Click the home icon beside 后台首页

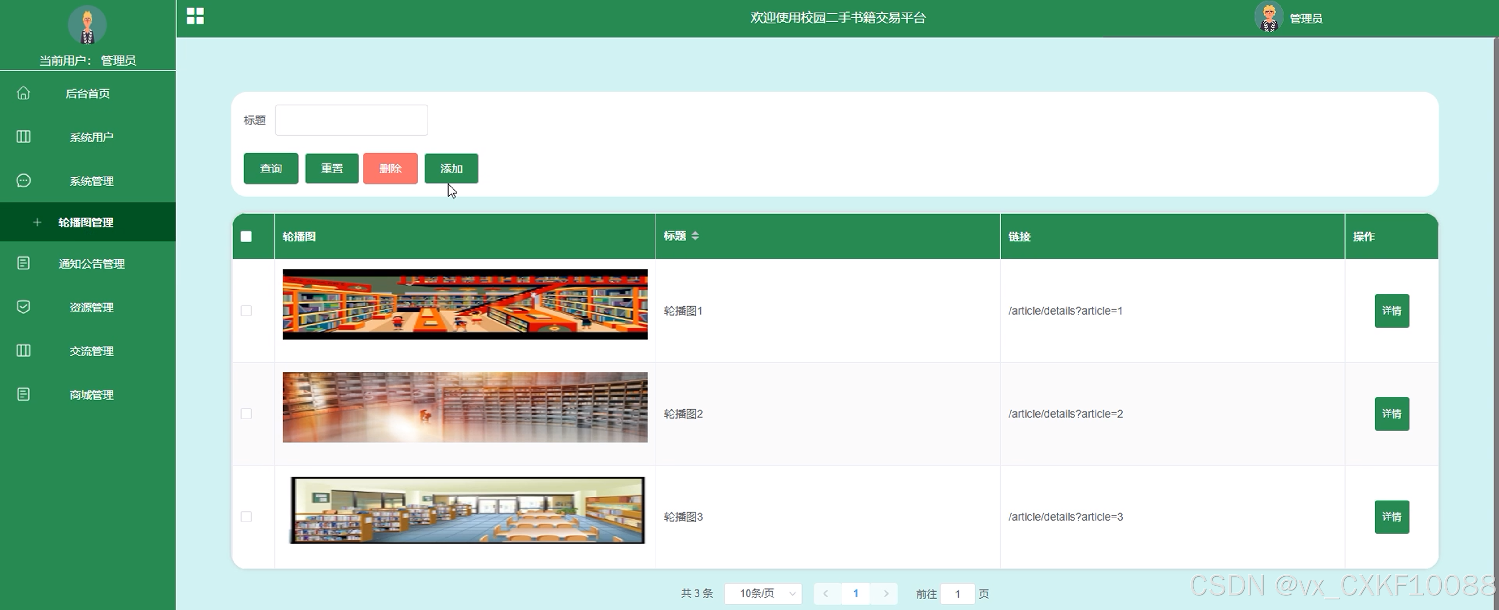pos(23,93)
